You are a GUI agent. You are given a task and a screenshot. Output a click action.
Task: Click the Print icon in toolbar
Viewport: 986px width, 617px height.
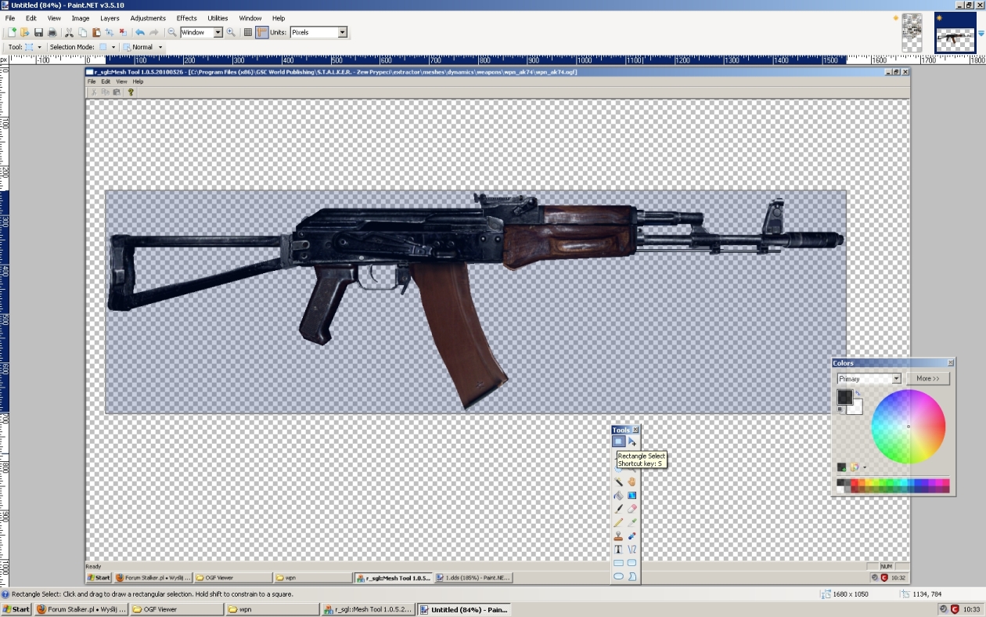tap(52, 32)
